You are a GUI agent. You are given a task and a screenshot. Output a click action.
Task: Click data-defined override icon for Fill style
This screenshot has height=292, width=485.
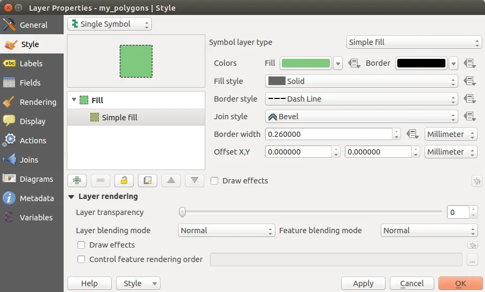point(470,81)
